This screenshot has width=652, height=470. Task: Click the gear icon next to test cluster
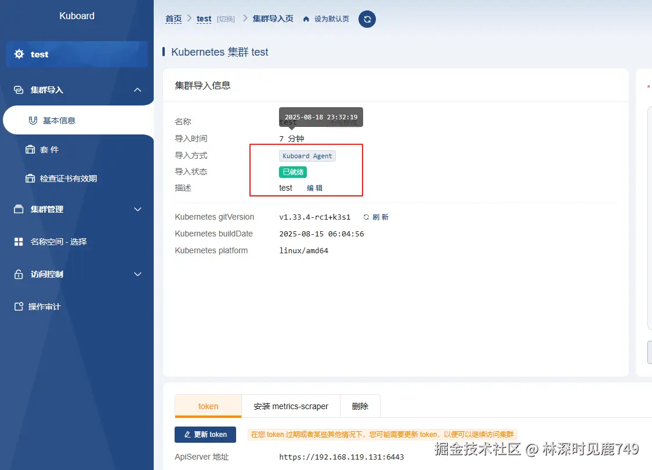coord(19,54)
